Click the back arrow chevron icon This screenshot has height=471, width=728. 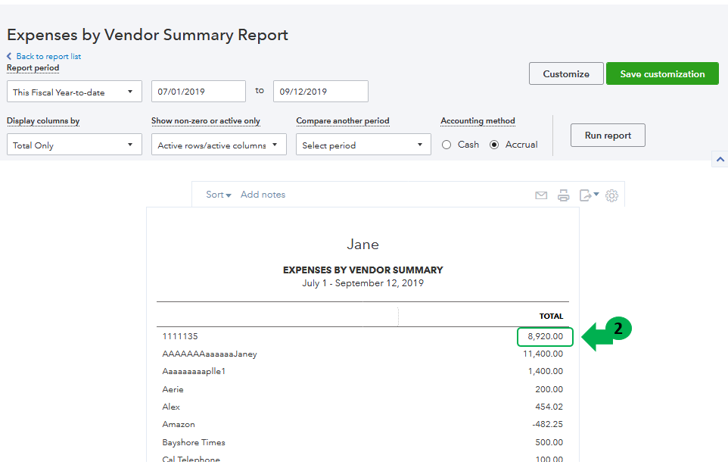point(9,57)
